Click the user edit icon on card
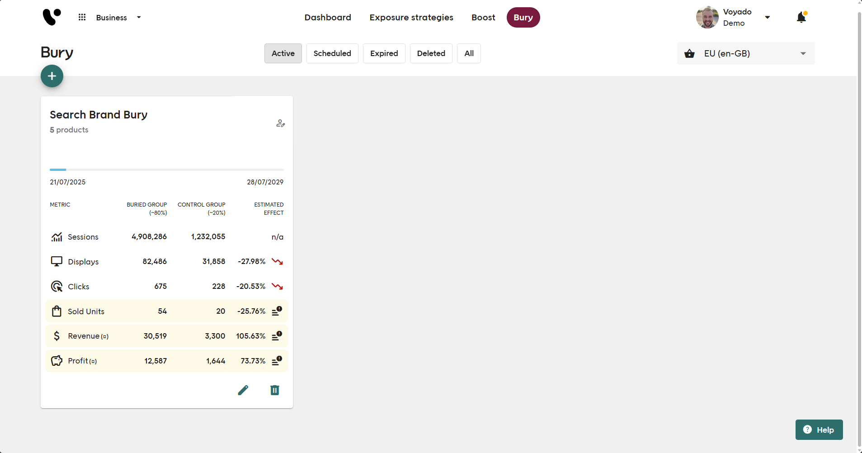Viewport: 862px width, 453px height. (x=280, y=123)
